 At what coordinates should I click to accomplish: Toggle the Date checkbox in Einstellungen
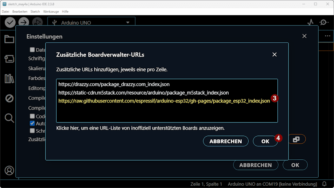[x=32, y=50]
